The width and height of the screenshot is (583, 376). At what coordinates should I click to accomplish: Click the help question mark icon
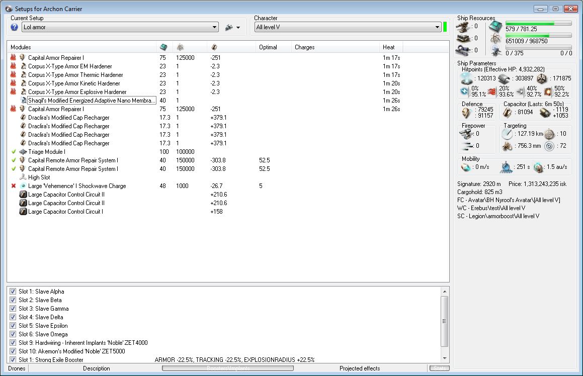15,27
